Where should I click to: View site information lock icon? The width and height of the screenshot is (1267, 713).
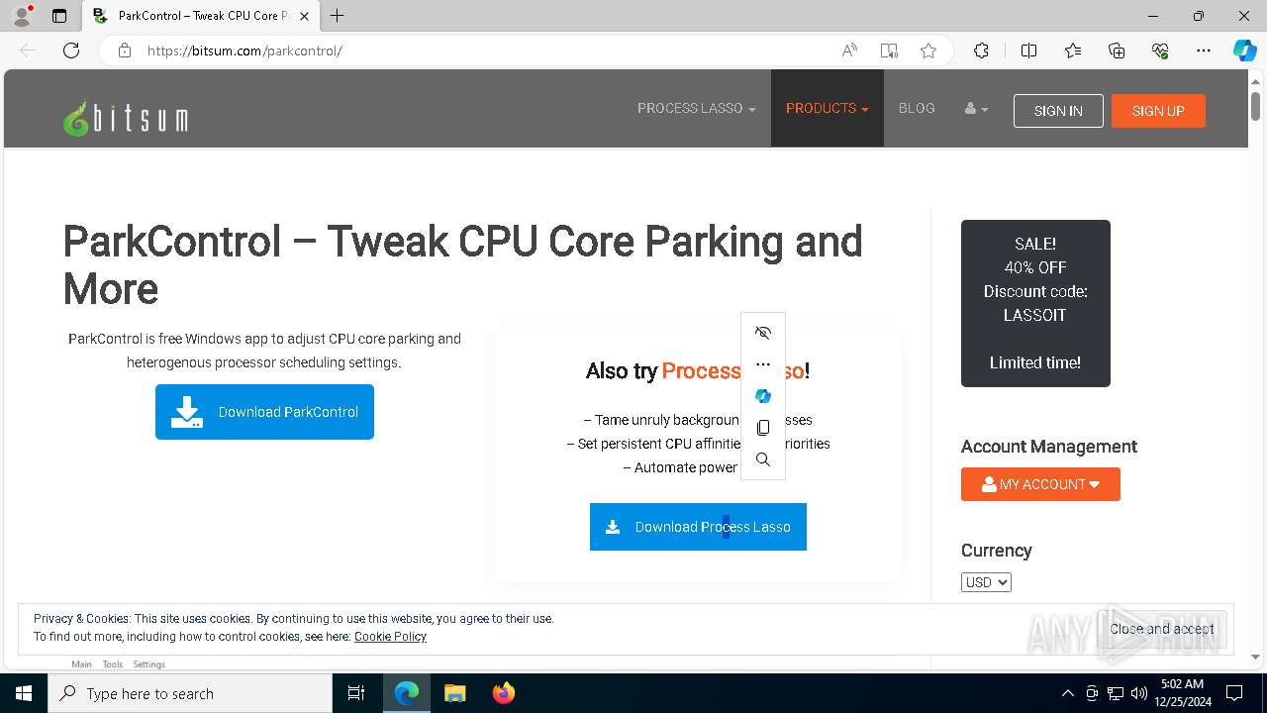pos(125,51)
